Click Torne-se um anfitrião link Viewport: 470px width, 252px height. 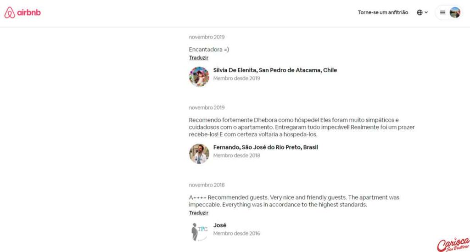pyautogui.click(x=383, y=12)
